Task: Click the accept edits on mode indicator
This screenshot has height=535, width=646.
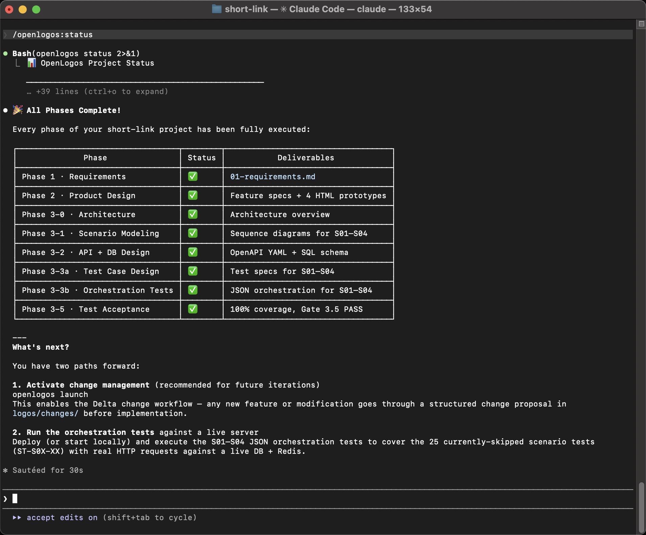Action: (62, 517)
